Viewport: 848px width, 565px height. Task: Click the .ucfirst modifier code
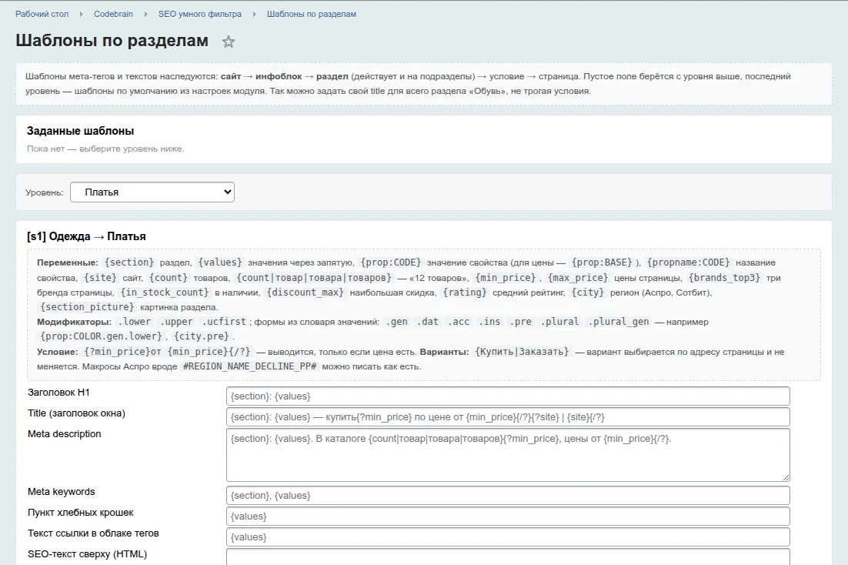224,322
